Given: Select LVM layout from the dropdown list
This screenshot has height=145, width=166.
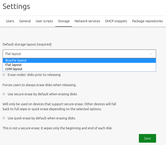Looking at the screenshot, I should pos(14,69).
